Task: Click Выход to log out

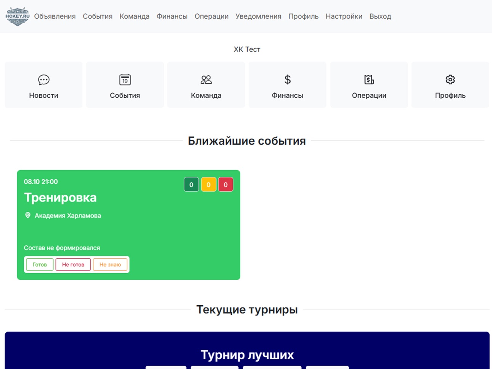Action: click(x=380, y=16)
